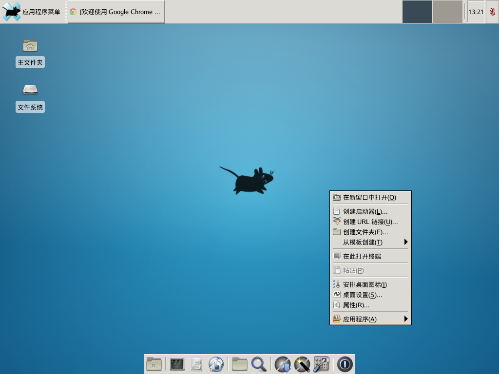
Task: Choose 创建文件夹(F)... in context menu
Action: coord(370,232)
